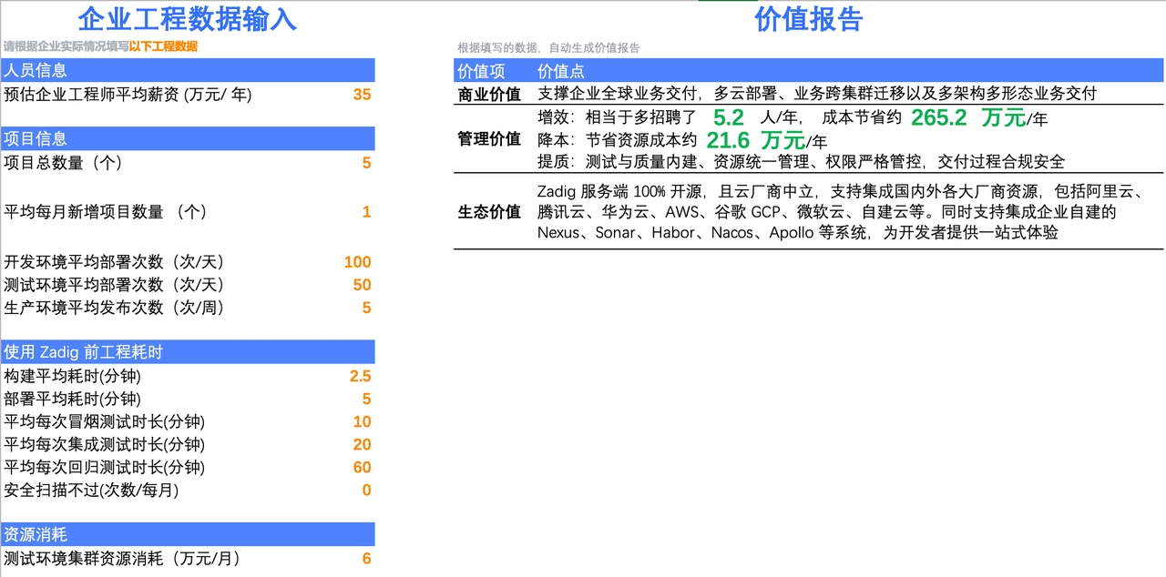This screenshot has height=577, width=1166.
Task: Click ecosystem text line starting Nexus、Sonar
Action: (797, 232)
